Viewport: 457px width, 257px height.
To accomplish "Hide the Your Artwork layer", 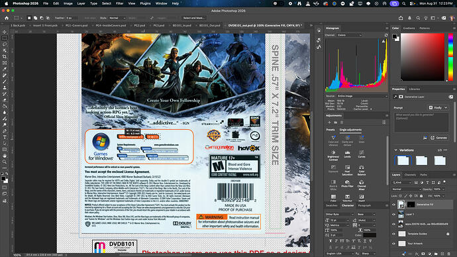I will 394,244.
